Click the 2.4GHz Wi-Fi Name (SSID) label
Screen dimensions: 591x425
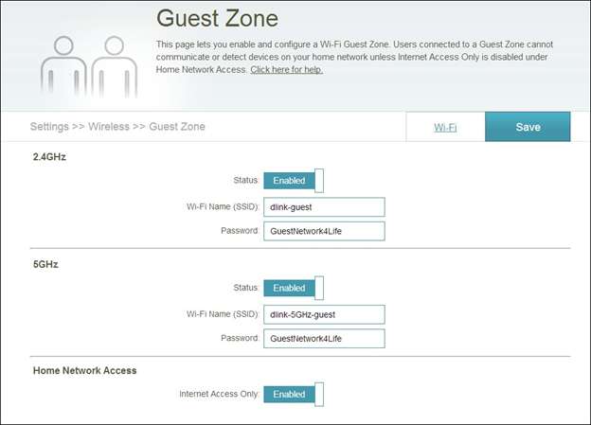tap(223, 207)
